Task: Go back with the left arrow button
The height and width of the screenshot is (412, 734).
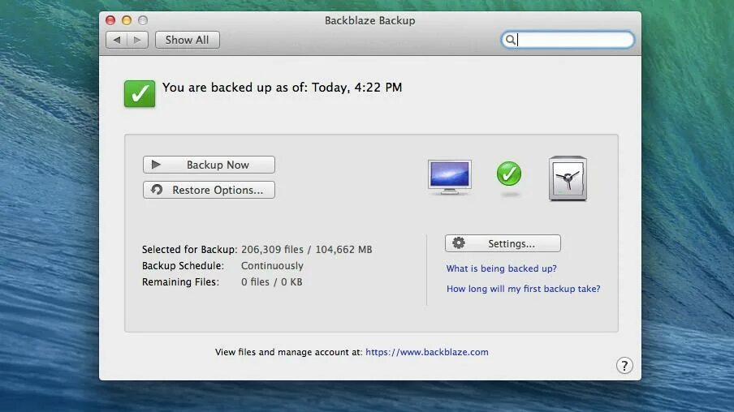Action: coord(117,40)
